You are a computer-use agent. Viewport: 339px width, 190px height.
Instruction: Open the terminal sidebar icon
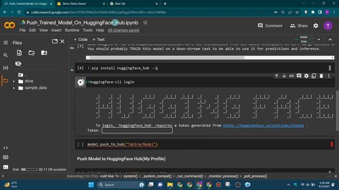click(x=6, y=167)
